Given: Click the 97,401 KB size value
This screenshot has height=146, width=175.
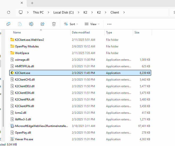Looking at the screenshot, I should 144,126.
